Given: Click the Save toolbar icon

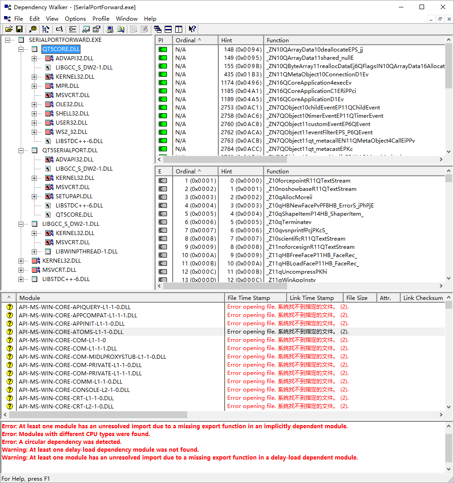Looking at the screenshot, I should 19,29.
